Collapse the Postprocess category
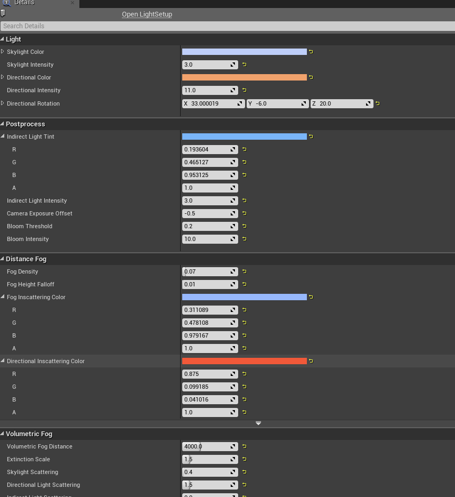The height and width of the screenshot is (497, 455). click(2, 124)
